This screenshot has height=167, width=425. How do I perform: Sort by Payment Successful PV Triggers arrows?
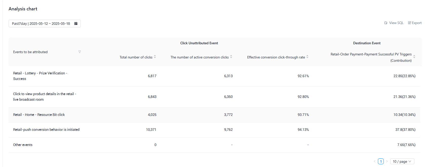(x=414, y=56)
